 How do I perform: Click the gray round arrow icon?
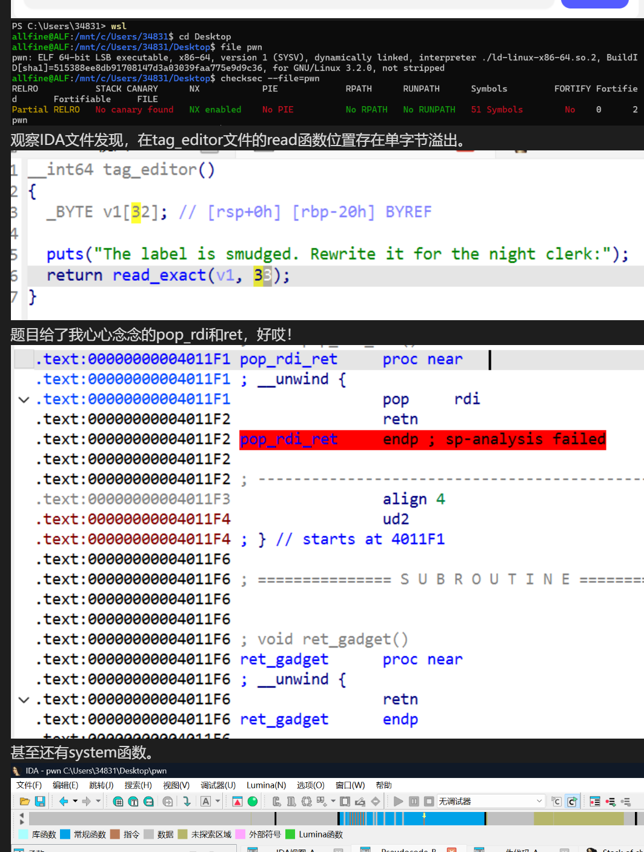point(168,802)
